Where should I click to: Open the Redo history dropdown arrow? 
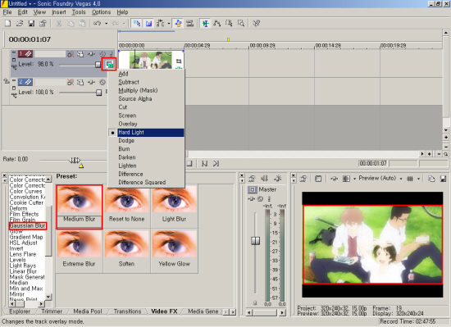tap(124, 23)
